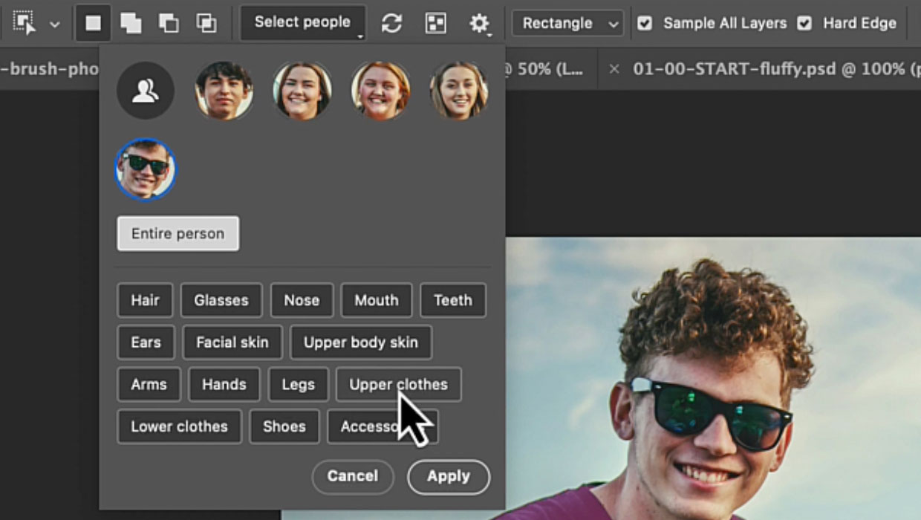Choose Intersect with Selection mode icon
921x520 pixels.
click(206, 23)
